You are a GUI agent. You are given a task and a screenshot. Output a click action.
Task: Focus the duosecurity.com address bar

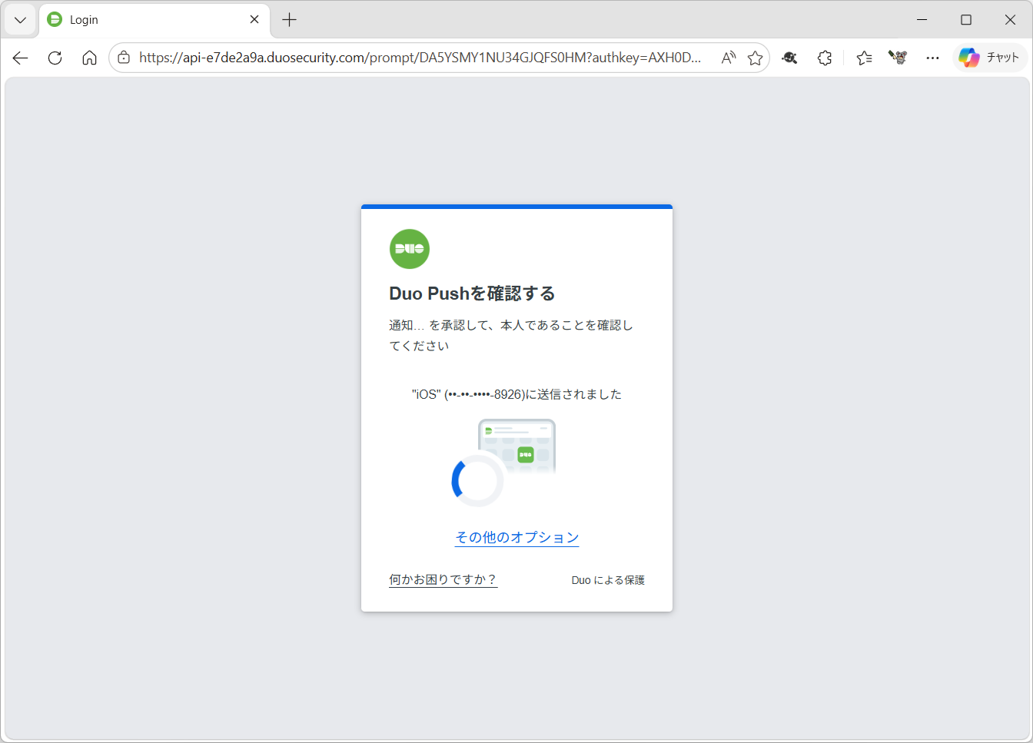click(x=420, y=58)
